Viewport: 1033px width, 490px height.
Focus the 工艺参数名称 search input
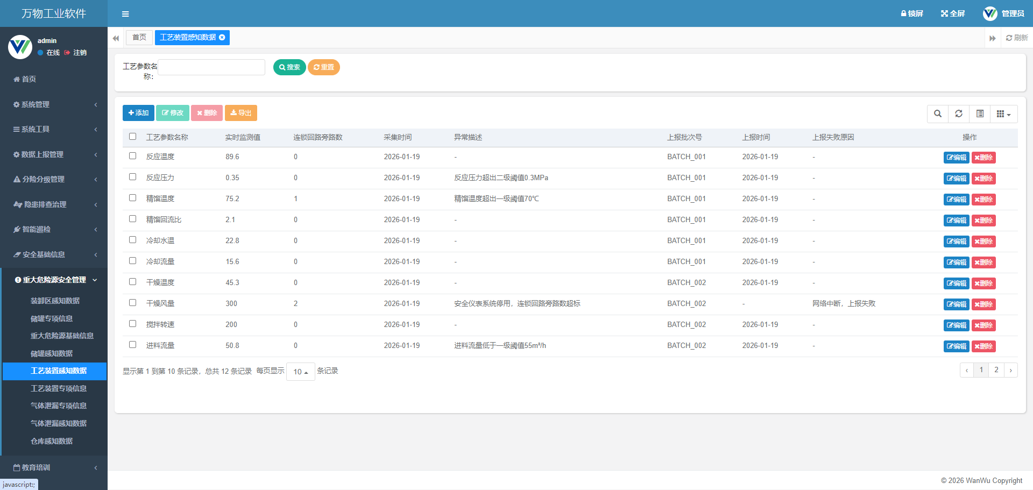coord(211,67)
